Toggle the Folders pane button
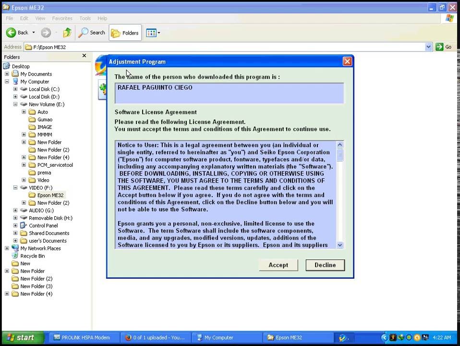Screen dimensions: 460x346 click(125, 33)
